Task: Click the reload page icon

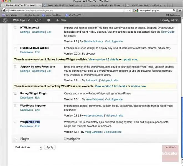Action: [130, 11]
